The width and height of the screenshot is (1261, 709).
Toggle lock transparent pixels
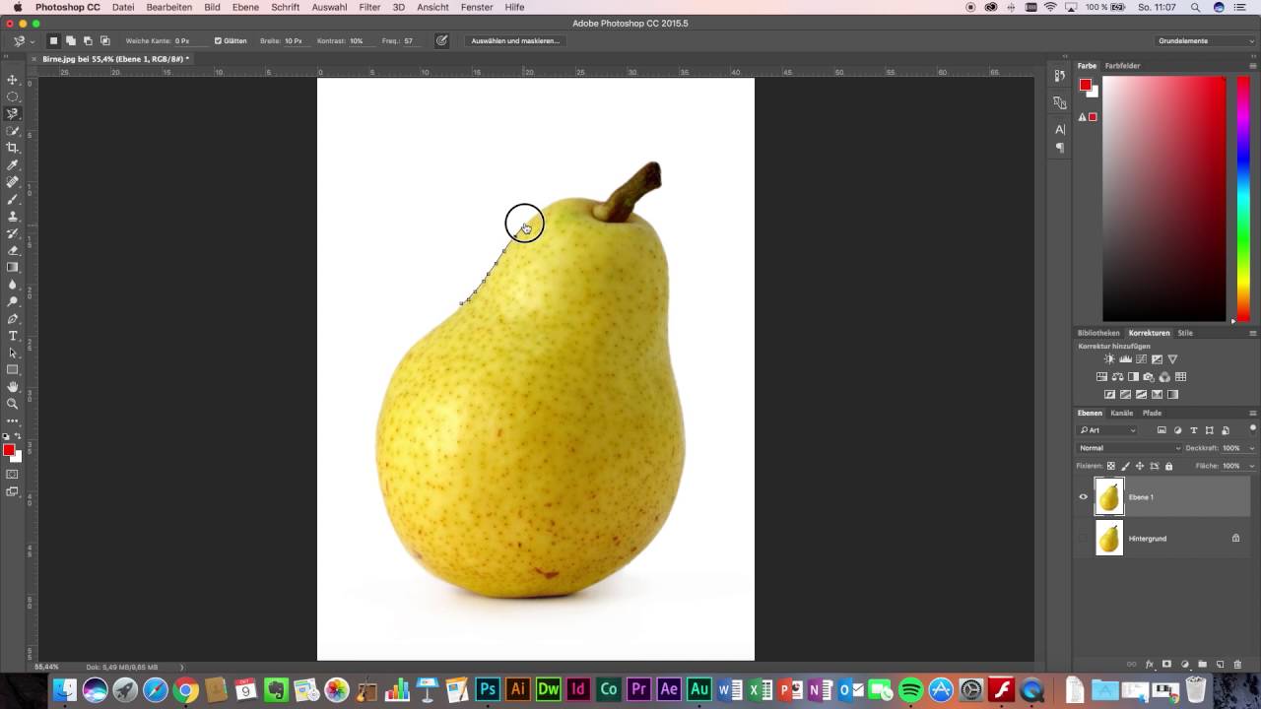coord(1111,466)
